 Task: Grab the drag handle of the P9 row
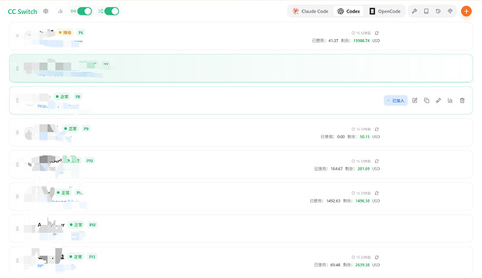click(x=17, y=133)
